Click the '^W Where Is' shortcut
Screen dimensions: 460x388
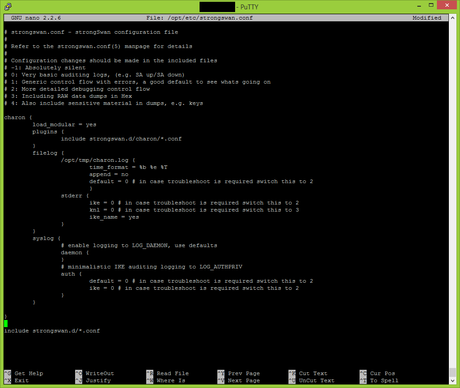[166, 380]
